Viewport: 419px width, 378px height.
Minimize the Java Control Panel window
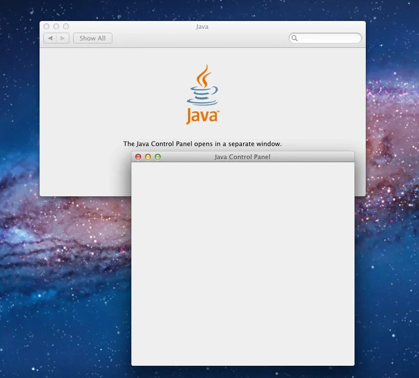pyautogui.click(x=148, y=157)
